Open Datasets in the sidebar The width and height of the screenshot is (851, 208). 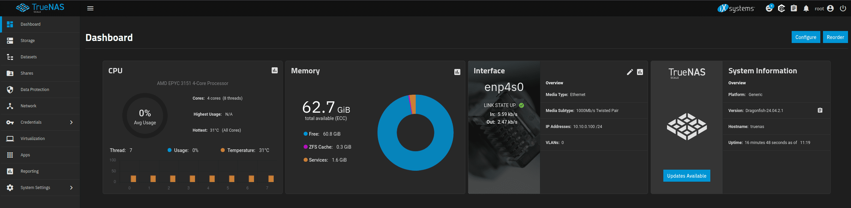40,57
